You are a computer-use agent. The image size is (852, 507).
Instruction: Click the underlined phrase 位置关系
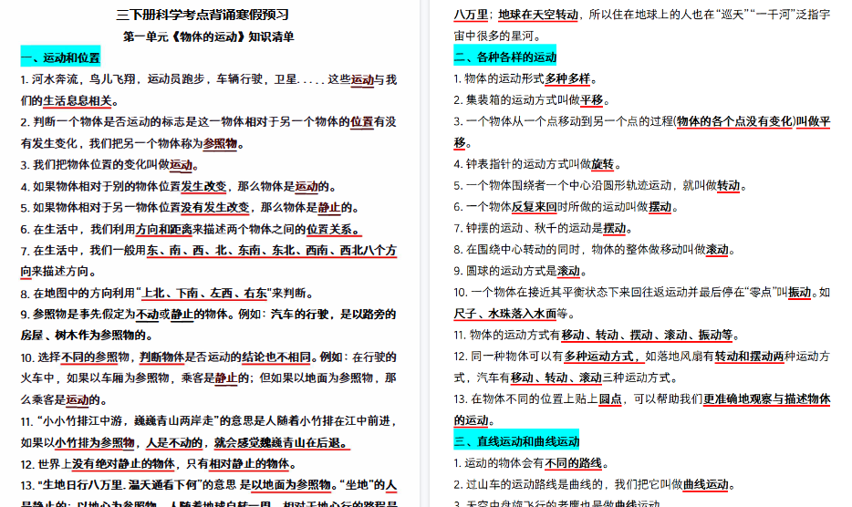(330, 229)
